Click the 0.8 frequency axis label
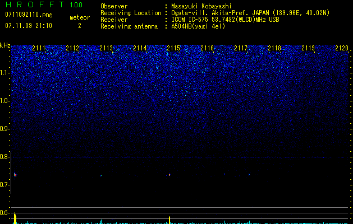 (4, 157)
